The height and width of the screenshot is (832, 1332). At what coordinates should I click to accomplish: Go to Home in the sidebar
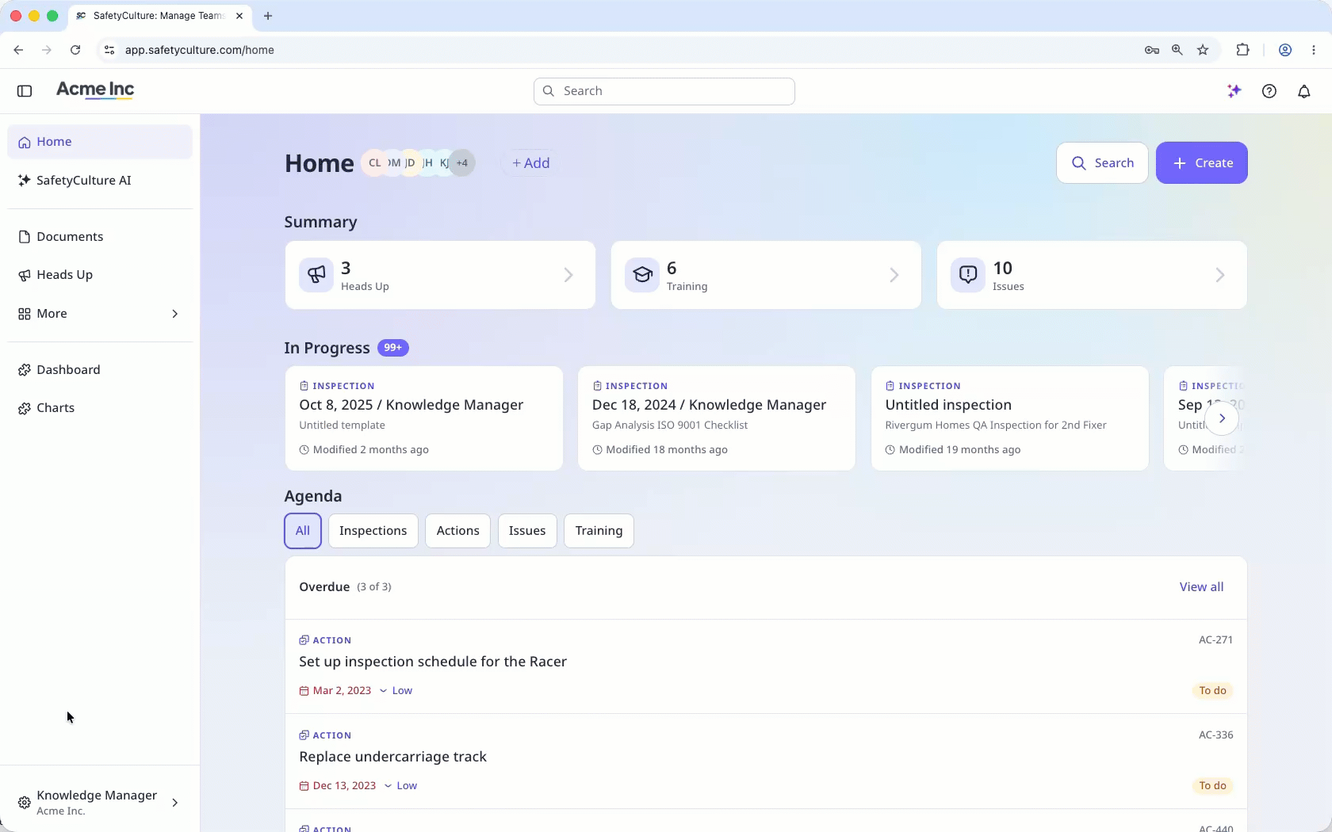coord(100,142)
